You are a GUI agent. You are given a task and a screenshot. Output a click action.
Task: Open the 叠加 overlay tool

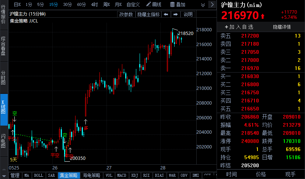178,4
